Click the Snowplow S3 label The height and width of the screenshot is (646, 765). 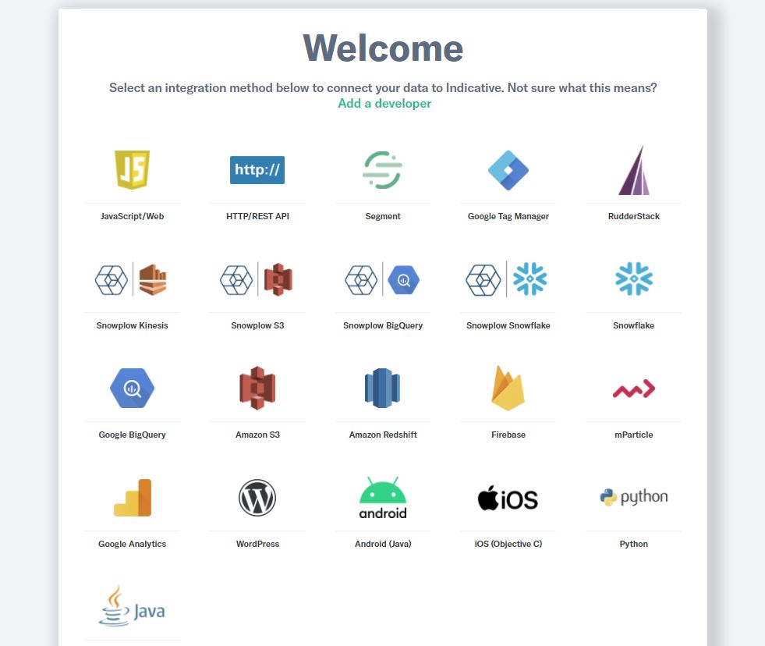(257, 325)
